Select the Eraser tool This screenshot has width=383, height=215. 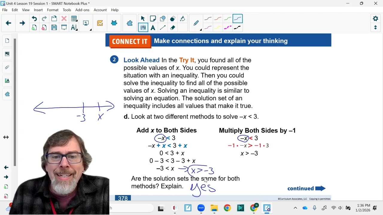pos(172,28)
